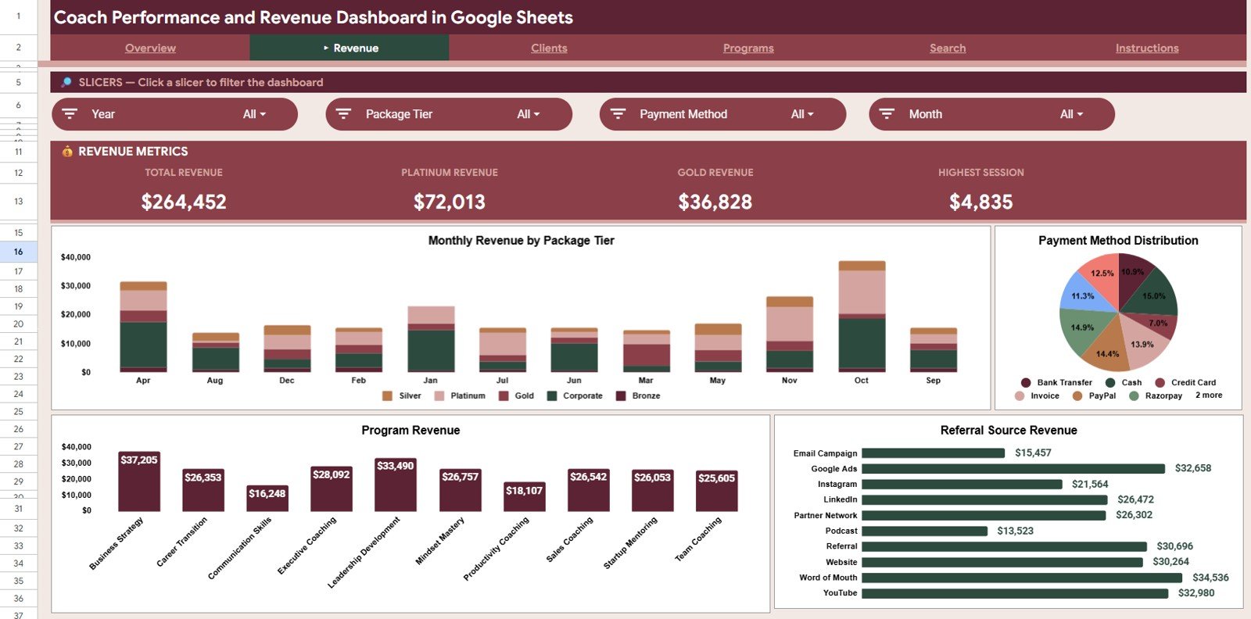
Task: Open the Package Tier All dropdown
Action: (x=529, y=114)
